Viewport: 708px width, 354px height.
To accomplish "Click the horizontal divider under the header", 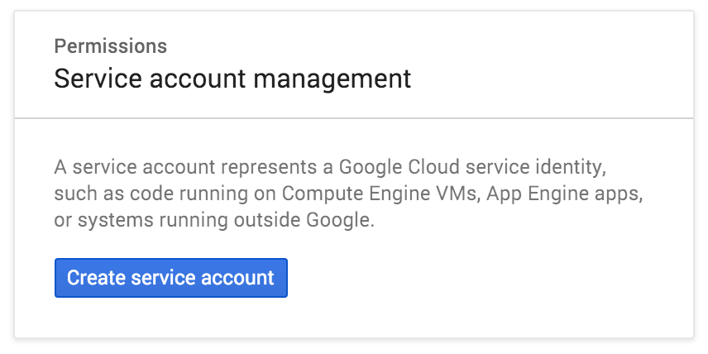I will [354, 118].
